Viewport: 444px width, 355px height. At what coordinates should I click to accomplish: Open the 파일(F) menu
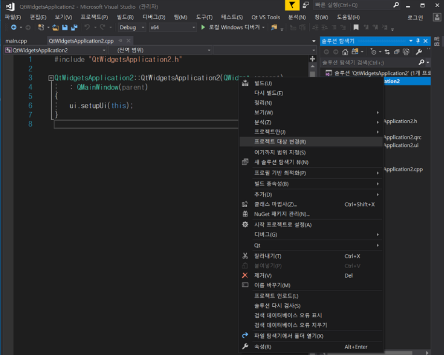[x=13, y=17]
